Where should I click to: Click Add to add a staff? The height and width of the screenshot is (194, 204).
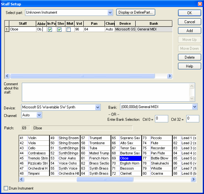point(189,31)
